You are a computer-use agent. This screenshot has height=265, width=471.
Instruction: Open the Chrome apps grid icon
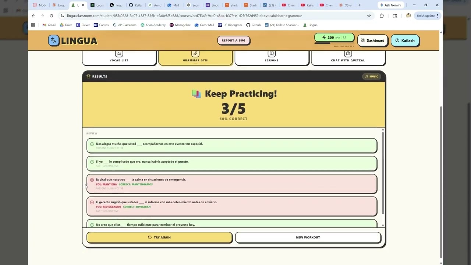tap(33, 25)
